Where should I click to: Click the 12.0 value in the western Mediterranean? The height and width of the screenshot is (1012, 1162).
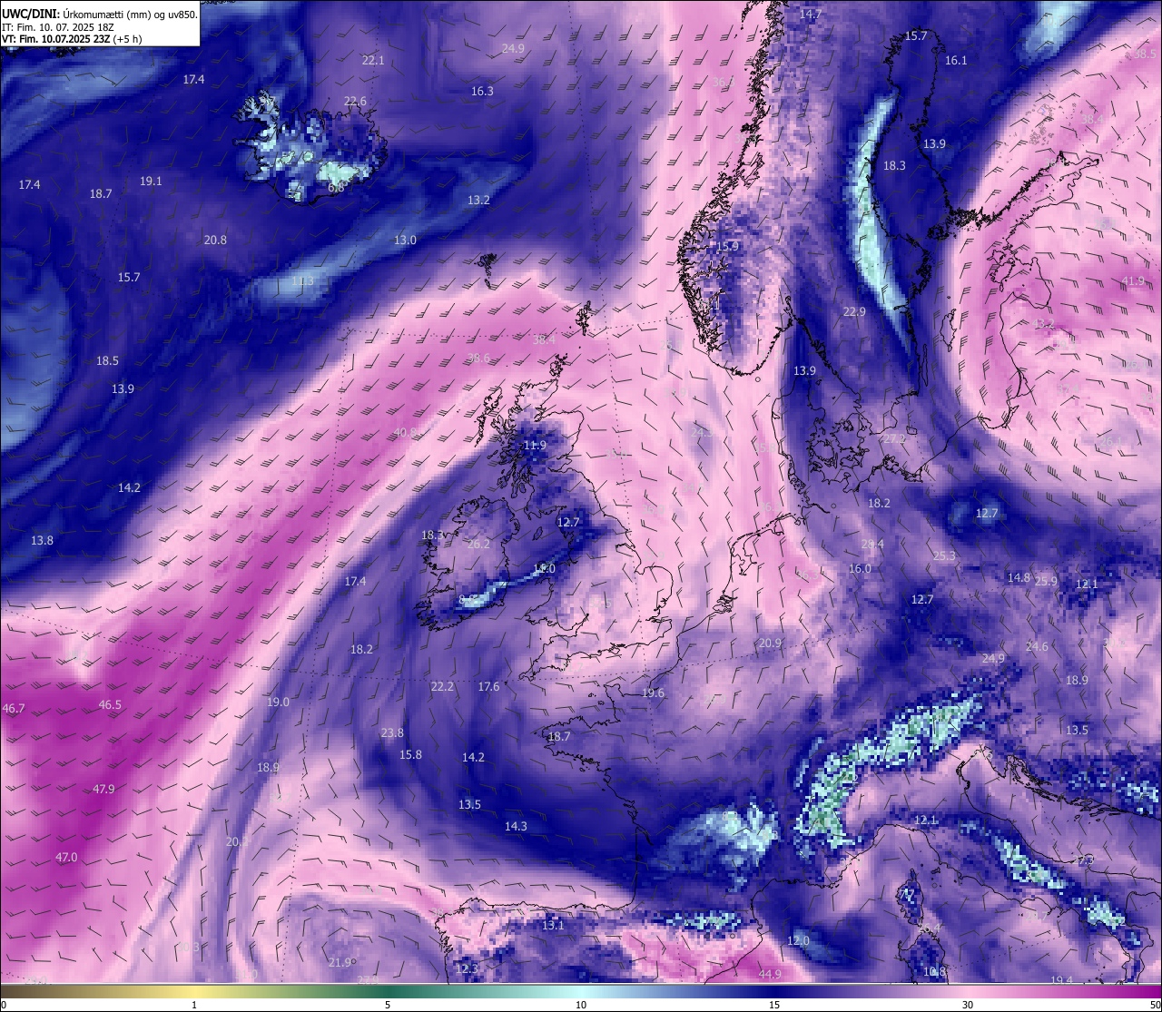pos(798,941)
